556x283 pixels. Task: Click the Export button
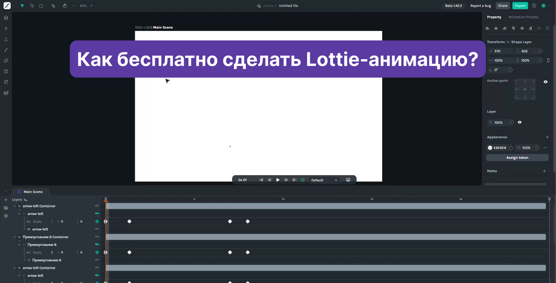(x=520, y=6)
